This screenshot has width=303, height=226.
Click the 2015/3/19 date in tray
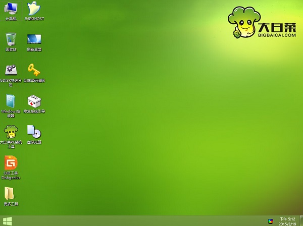pyautogui.click(x=287, y=224)
